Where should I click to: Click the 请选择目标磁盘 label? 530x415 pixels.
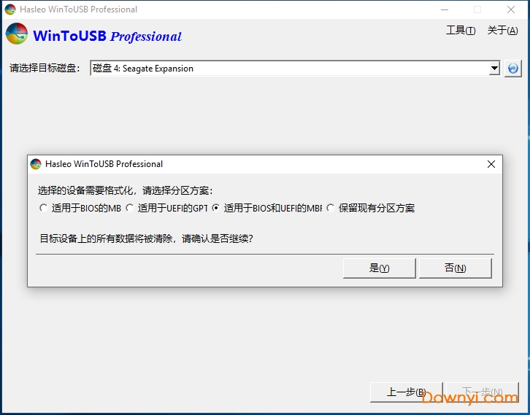click(x=45, y=69)
